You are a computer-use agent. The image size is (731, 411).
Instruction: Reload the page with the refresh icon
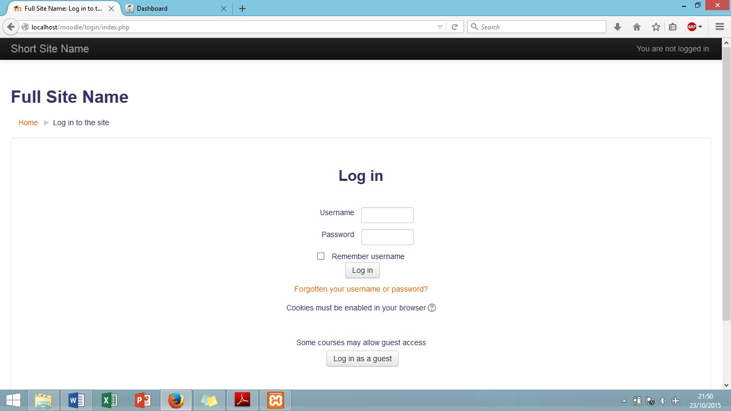(x=454, y=27)
